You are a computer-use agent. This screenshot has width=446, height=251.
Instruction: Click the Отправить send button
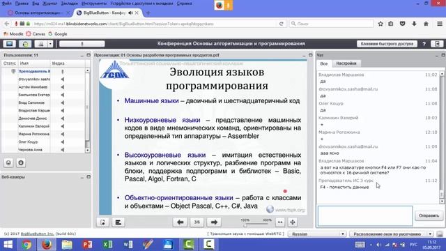(429, 215)
